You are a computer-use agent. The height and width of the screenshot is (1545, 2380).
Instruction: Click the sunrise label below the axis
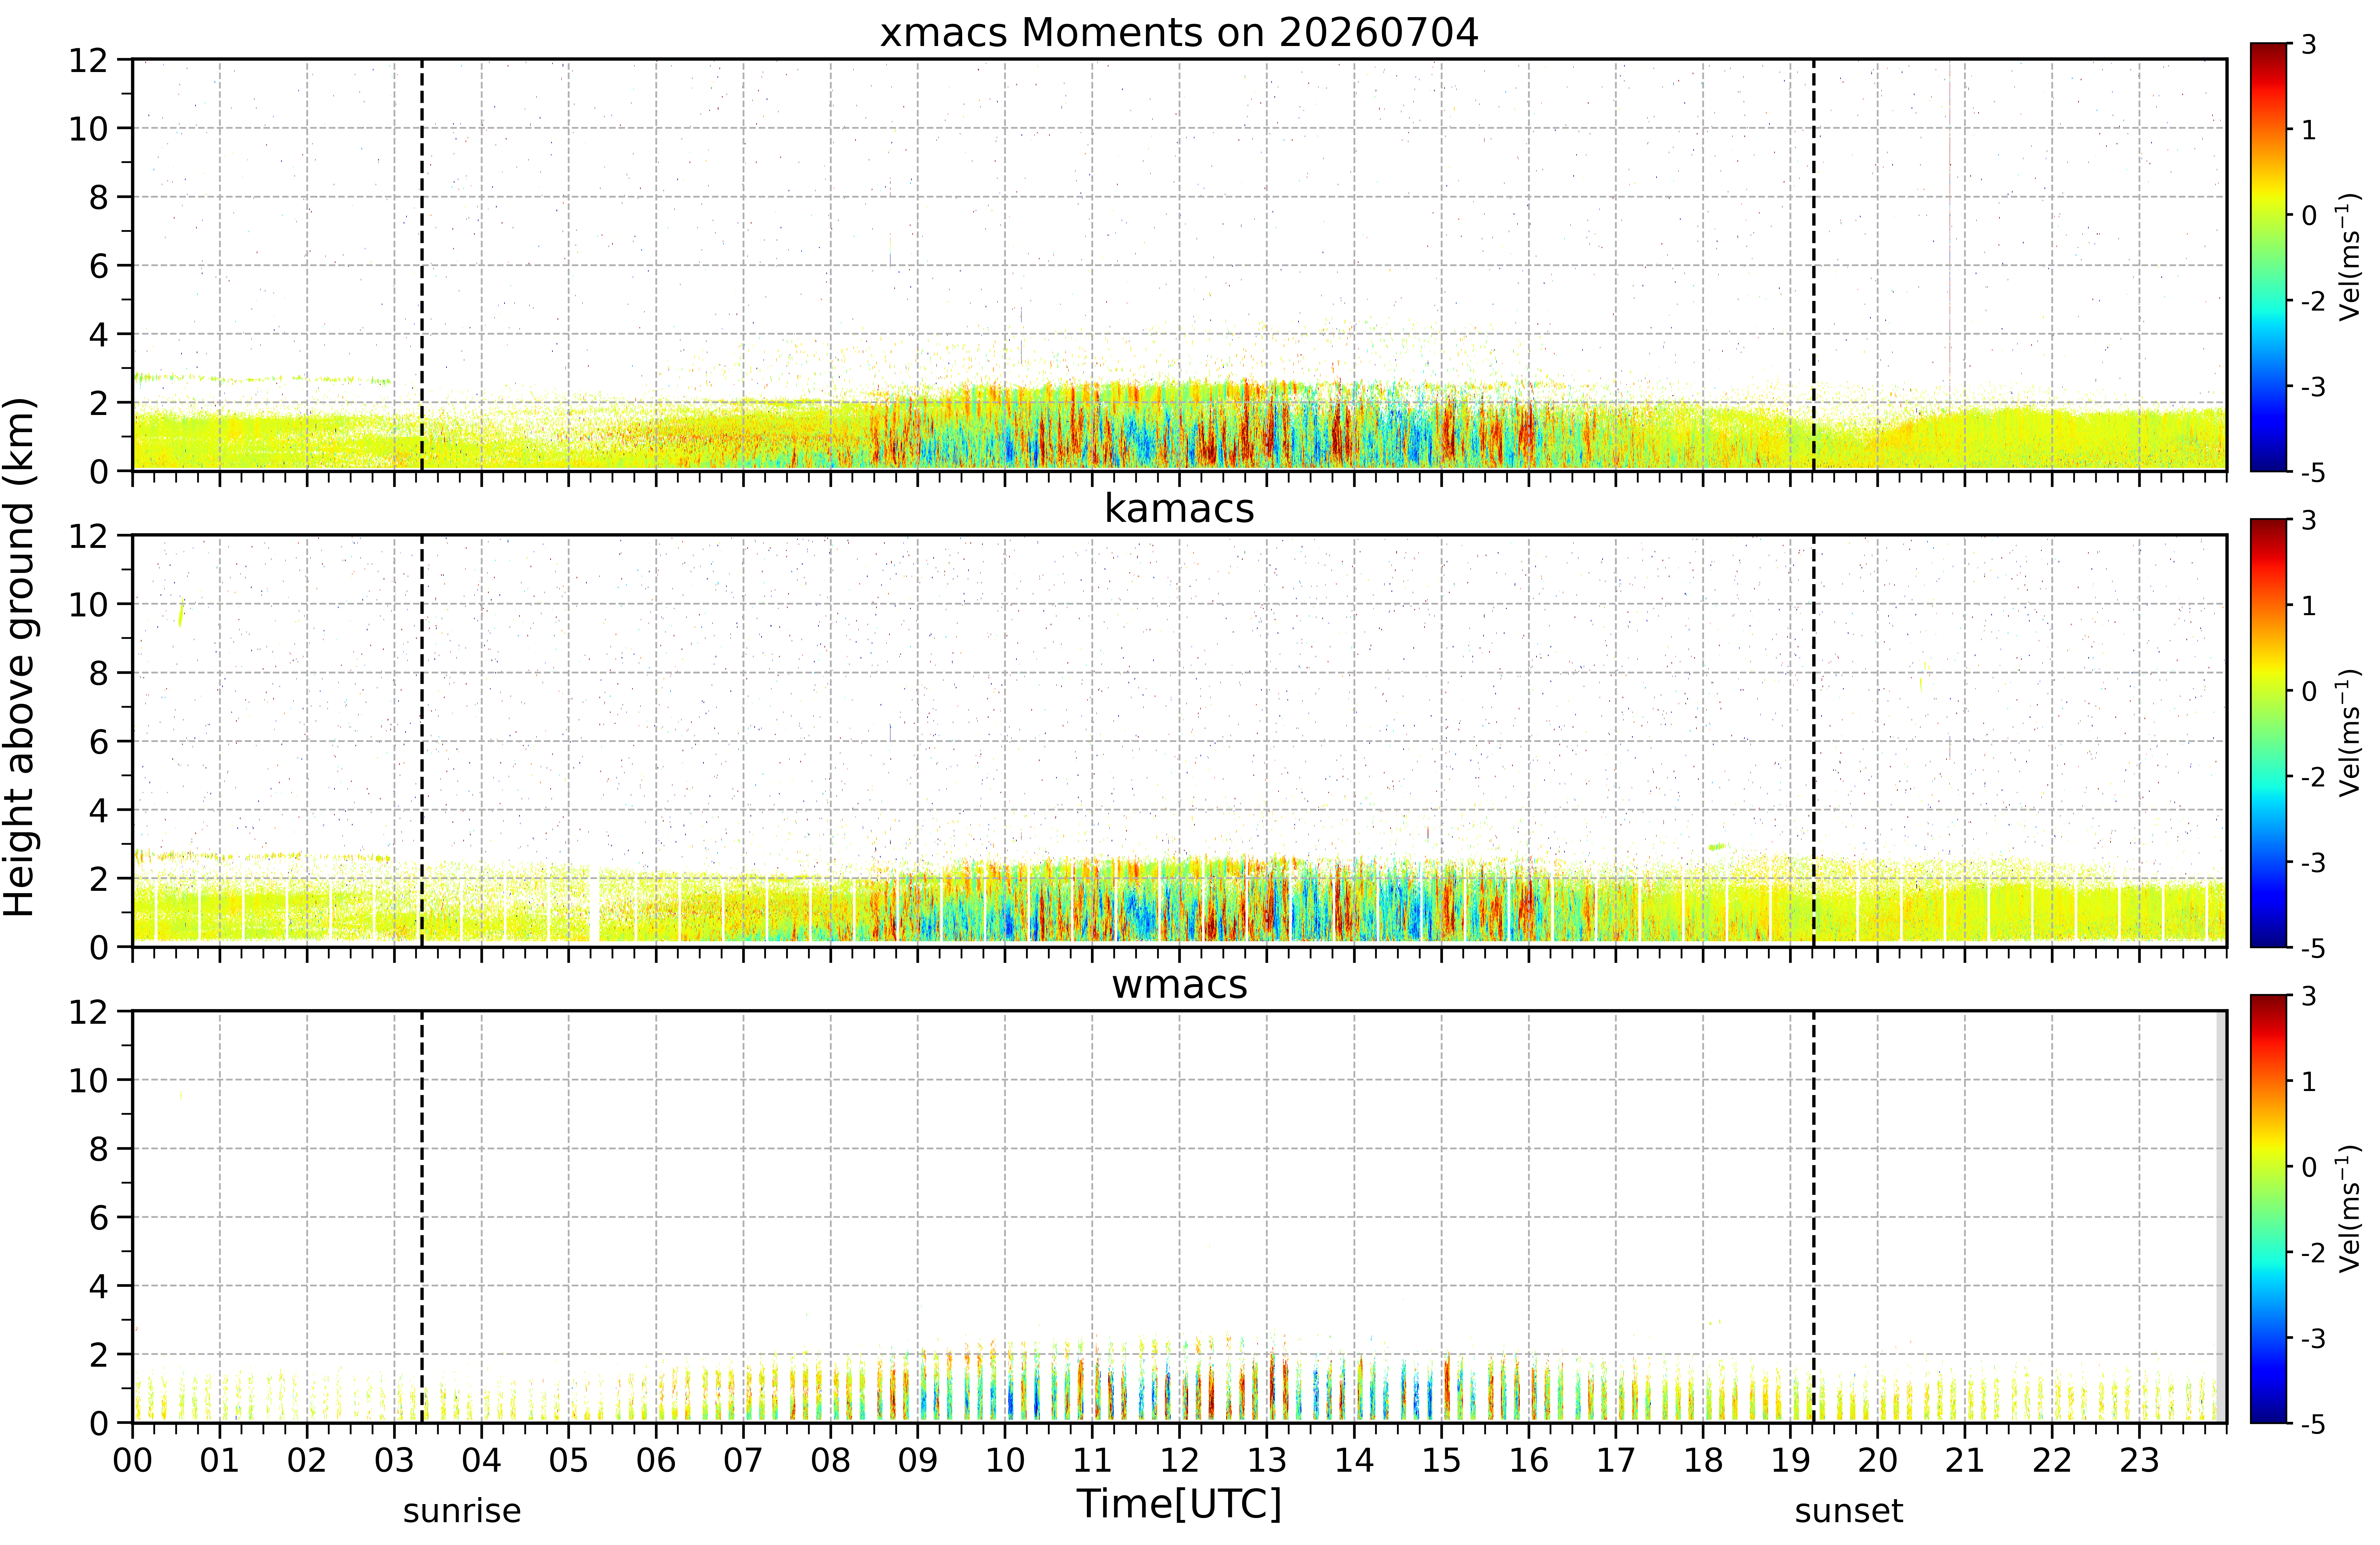coord(462,1511)
